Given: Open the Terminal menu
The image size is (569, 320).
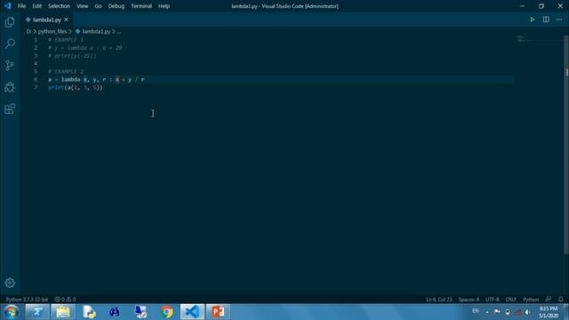Looking at the screenshot, I should (141, 6).
